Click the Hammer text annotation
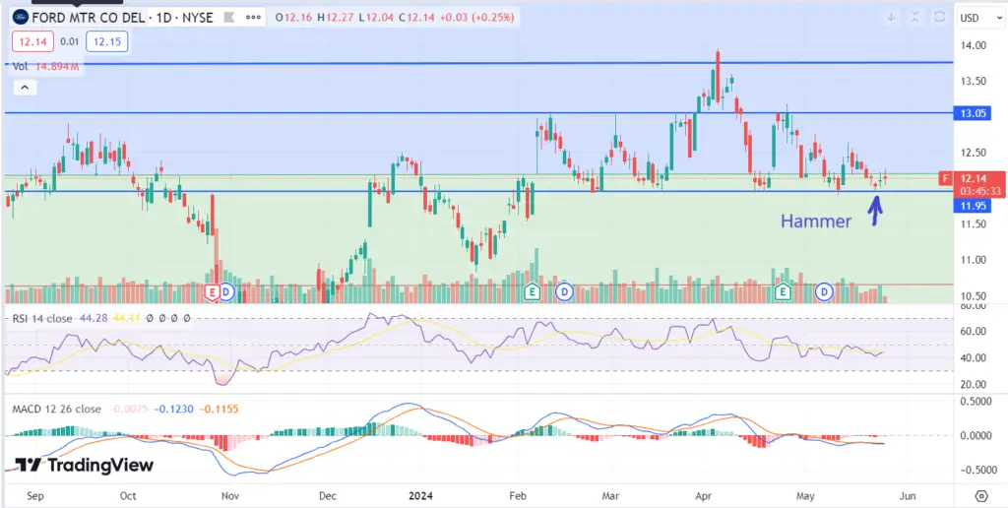1008x508 pixels. [816, 222]
